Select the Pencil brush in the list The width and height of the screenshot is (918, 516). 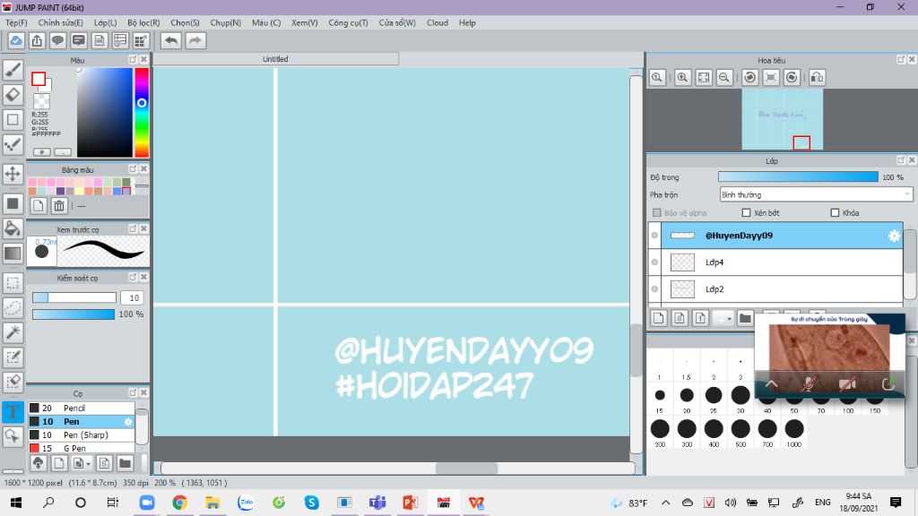82,408
